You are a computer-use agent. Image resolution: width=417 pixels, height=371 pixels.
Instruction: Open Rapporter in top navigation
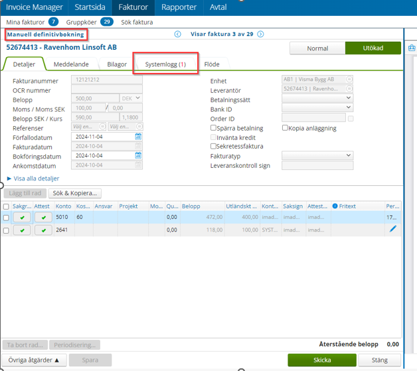(x=179, y=7)
